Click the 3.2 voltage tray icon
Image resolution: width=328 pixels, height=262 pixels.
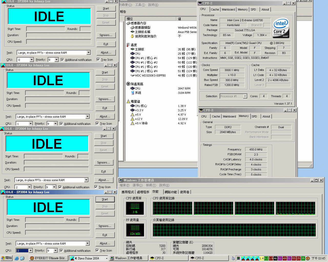click(x=266, y=258)
